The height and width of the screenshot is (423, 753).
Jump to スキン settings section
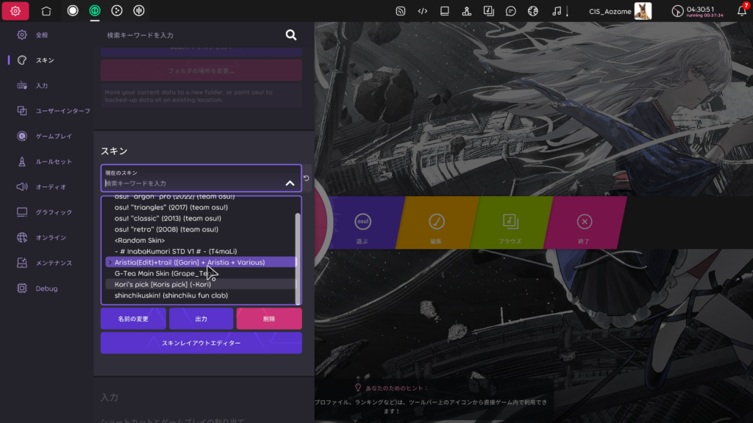coord(46,60)
